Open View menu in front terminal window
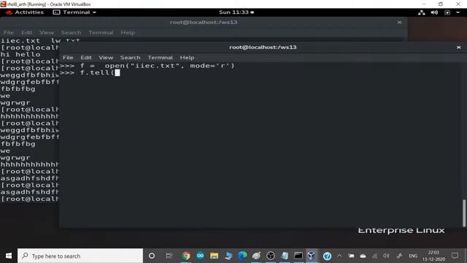Viewport: 467px width, 263px height. [x=106, y=58]
